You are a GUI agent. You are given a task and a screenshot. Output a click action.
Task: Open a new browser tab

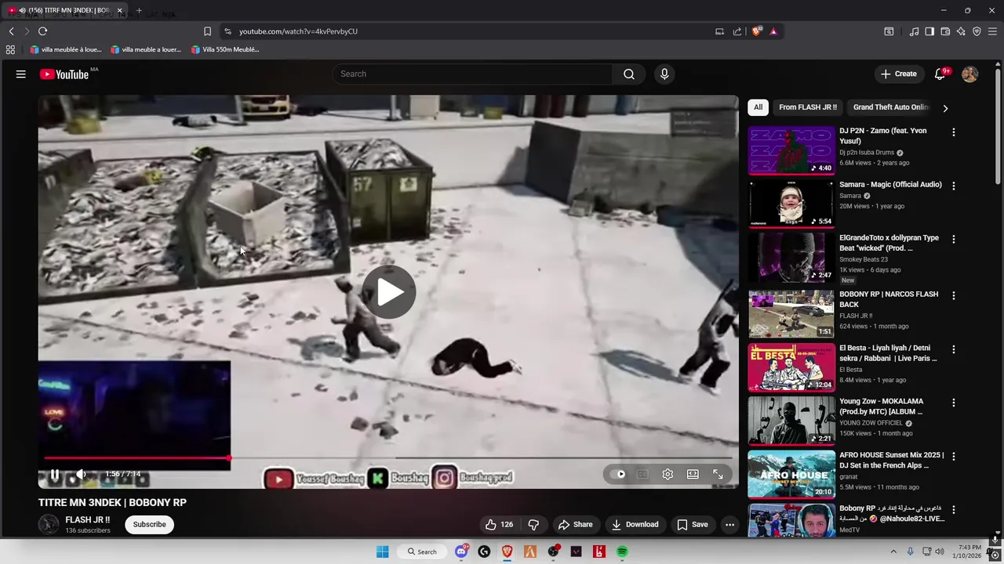tap(139, 10)
